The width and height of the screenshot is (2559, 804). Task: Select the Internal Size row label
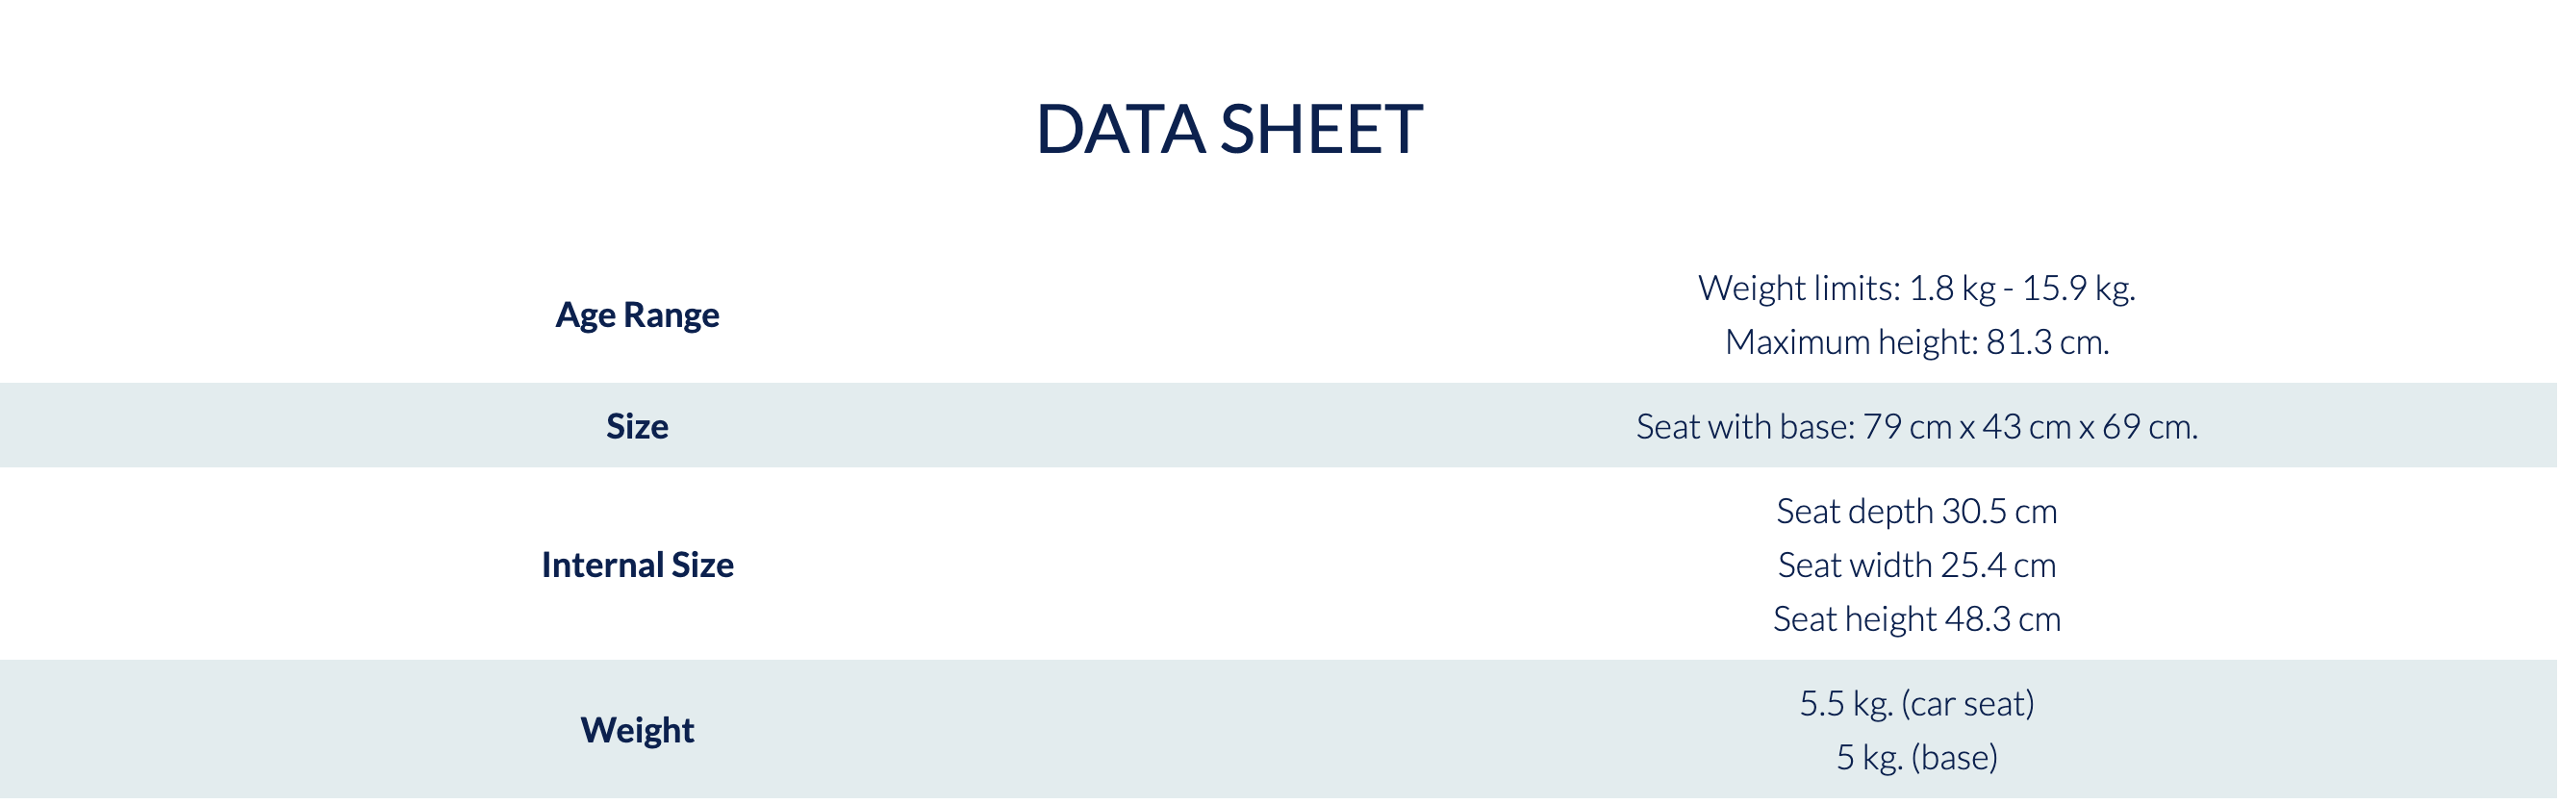pos(637,565)
